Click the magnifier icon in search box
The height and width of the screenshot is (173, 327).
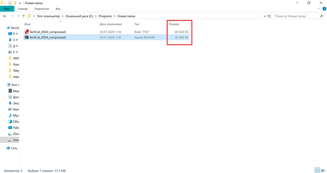[321, 16]
